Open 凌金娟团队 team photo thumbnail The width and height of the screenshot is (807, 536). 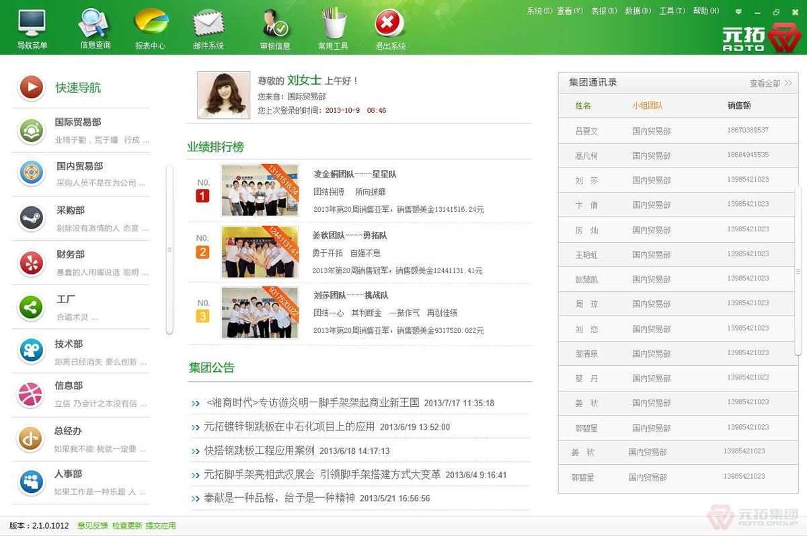(x=260, y=190)
